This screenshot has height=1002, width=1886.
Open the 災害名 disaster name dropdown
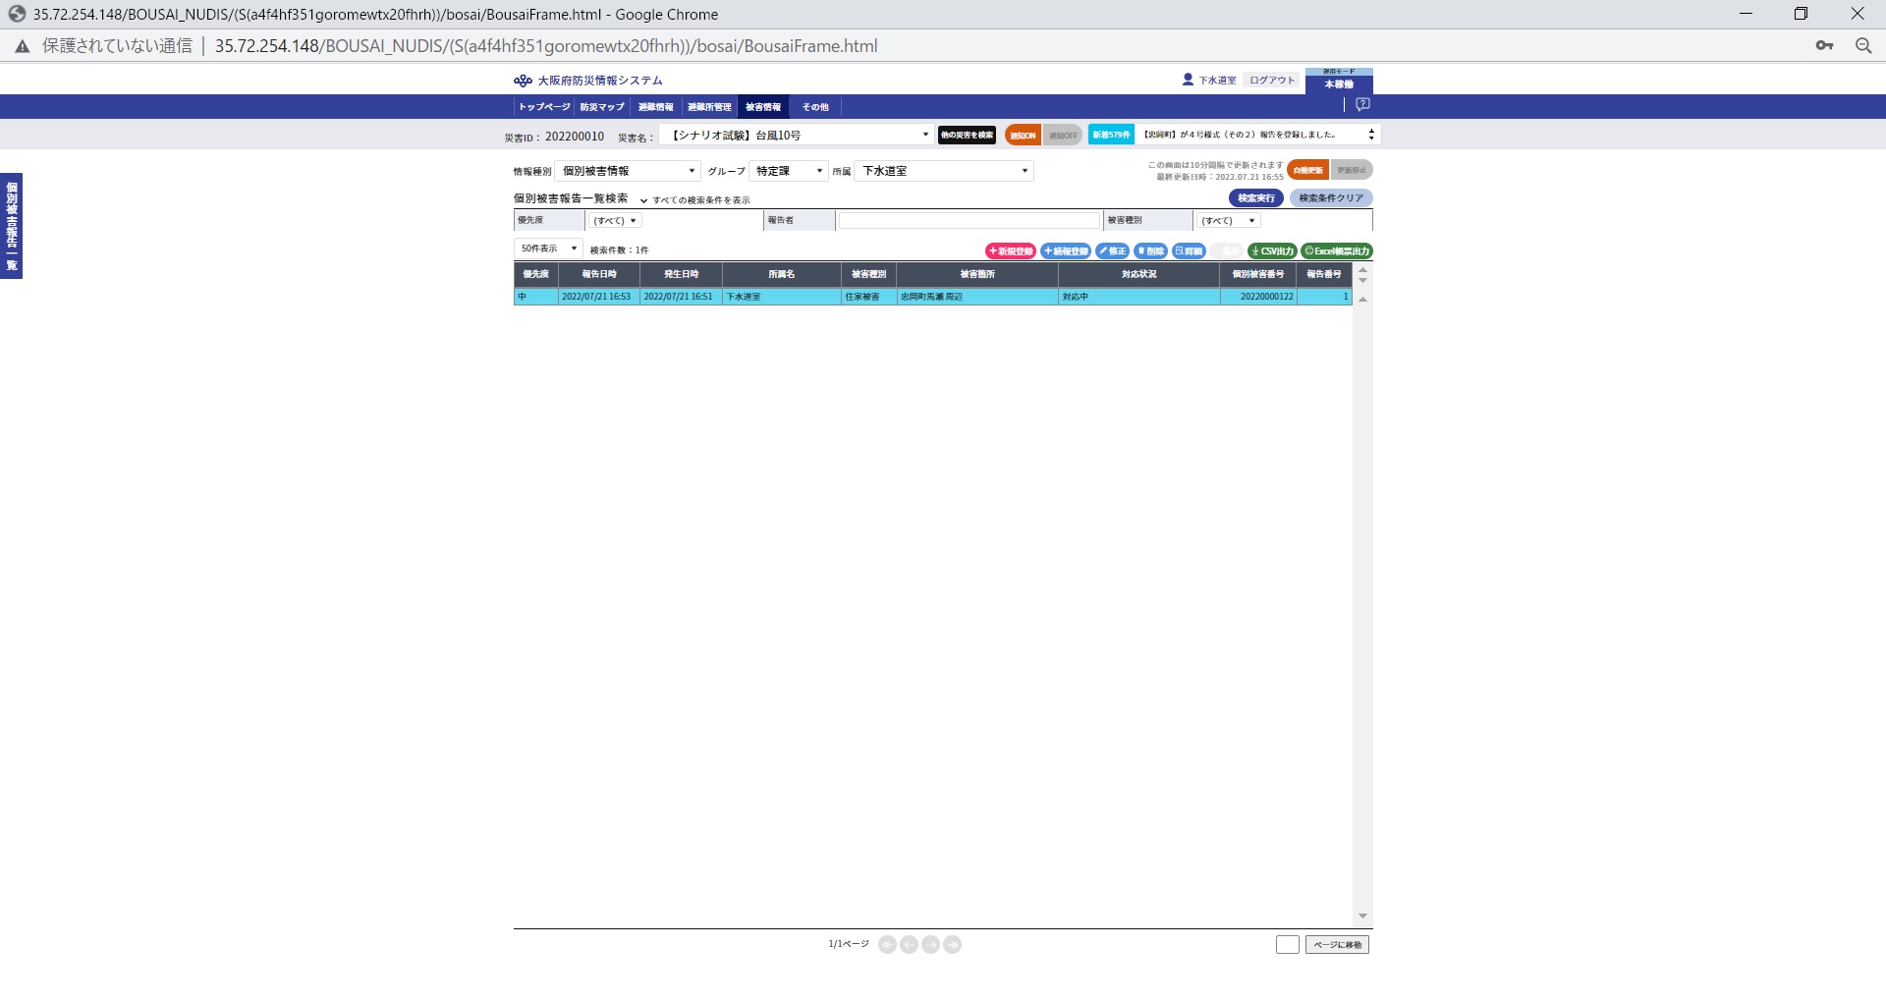point(797,136)
